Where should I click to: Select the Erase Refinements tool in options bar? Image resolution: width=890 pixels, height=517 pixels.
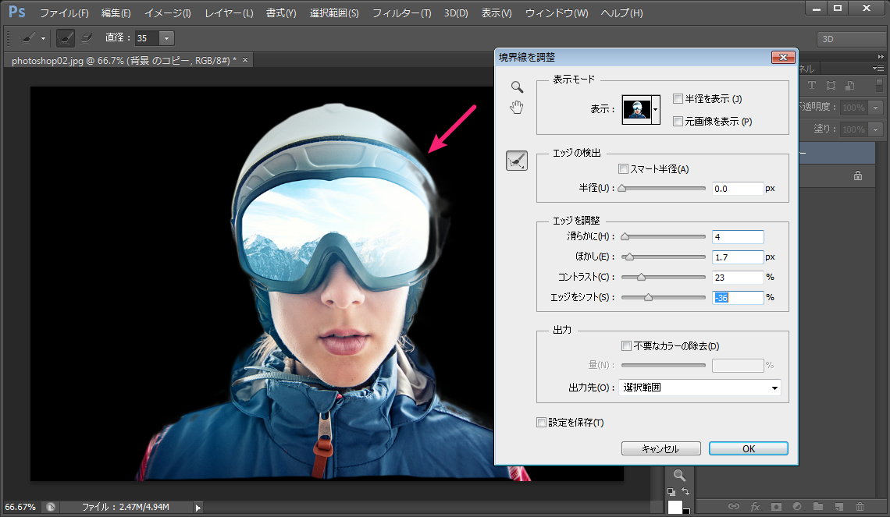87,37
